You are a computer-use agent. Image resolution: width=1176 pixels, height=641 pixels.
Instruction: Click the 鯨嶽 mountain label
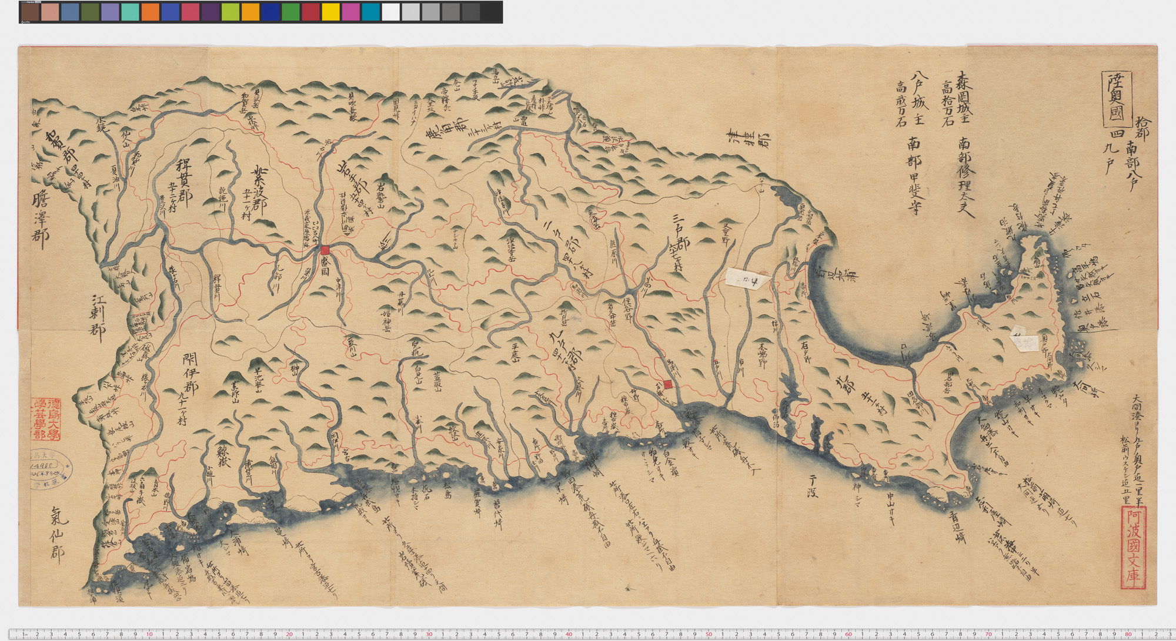click(224, 458)
